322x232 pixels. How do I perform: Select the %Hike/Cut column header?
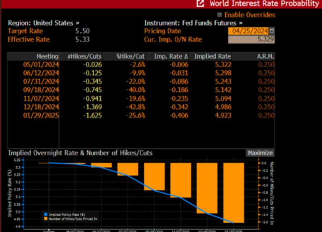tap(131, 56)
